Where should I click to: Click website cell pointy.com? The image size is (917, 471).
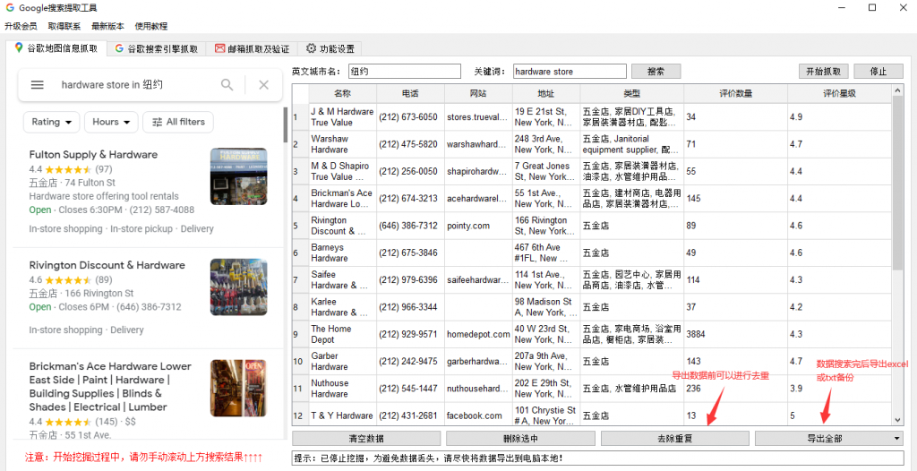pyautogui.click(x=478, y=226)
